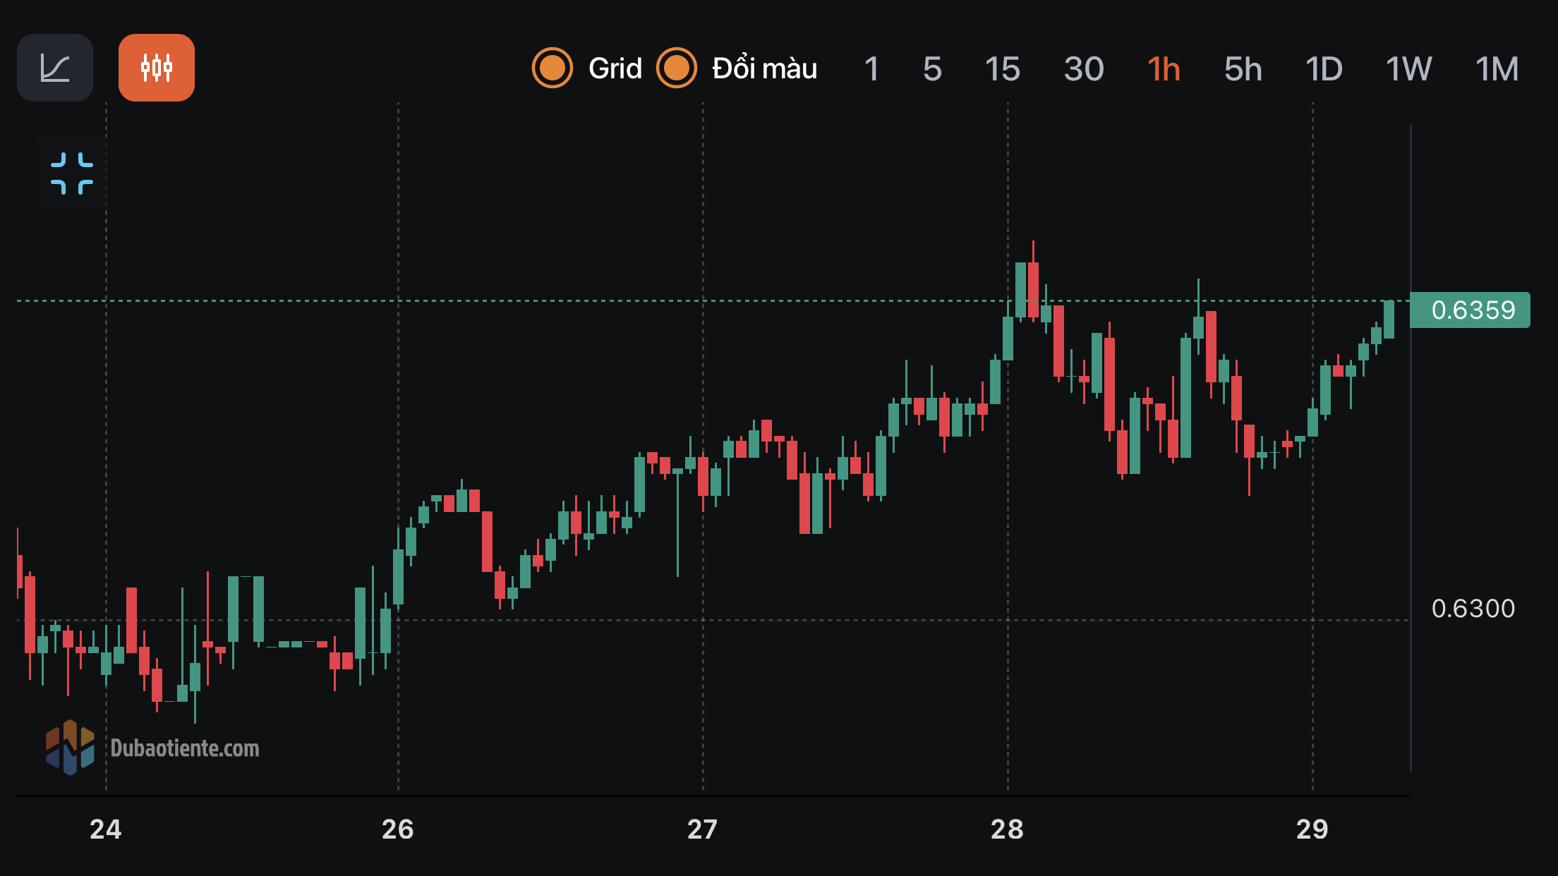Click date label 27 on time axis
Screen dimensions: 1558x876
click(702, 829)
